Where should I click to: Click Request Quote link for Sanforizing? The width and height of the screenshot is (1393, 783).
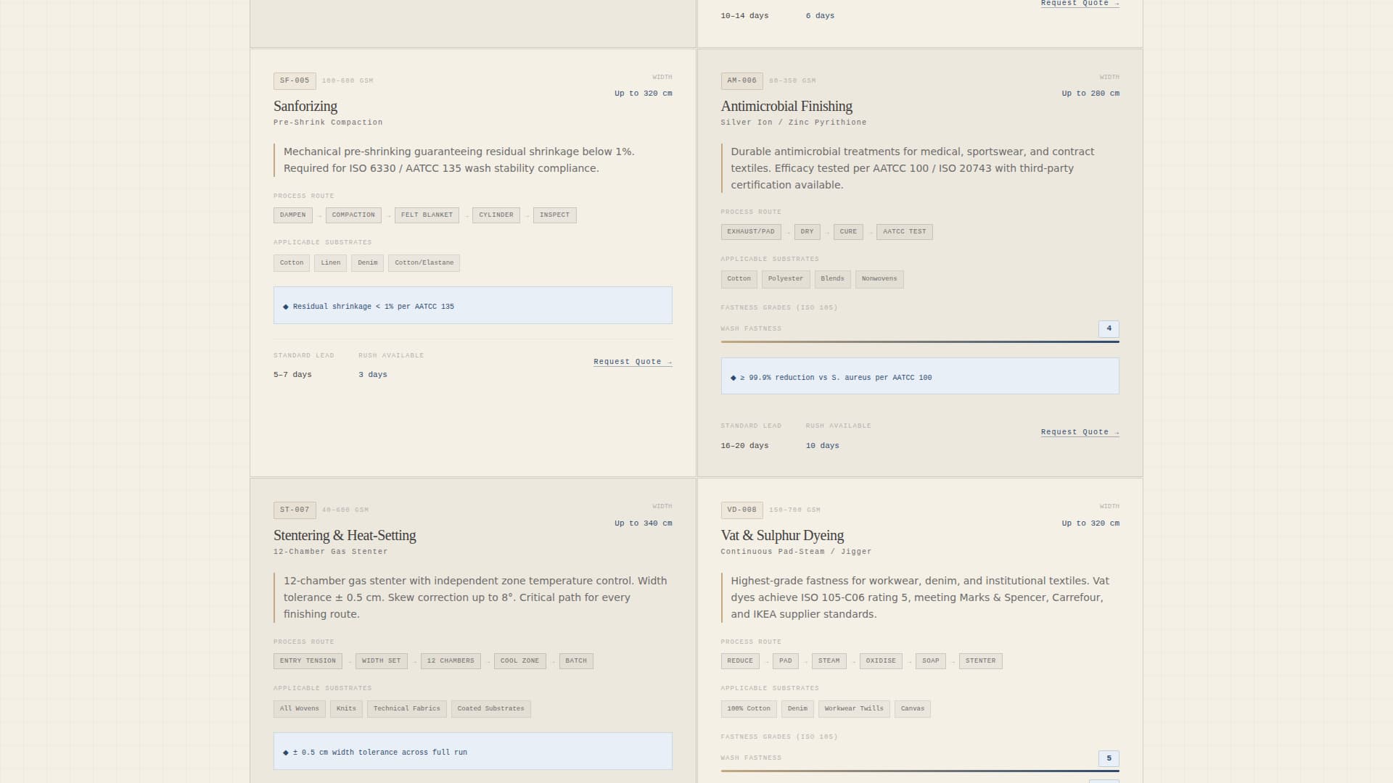(632, 362)
